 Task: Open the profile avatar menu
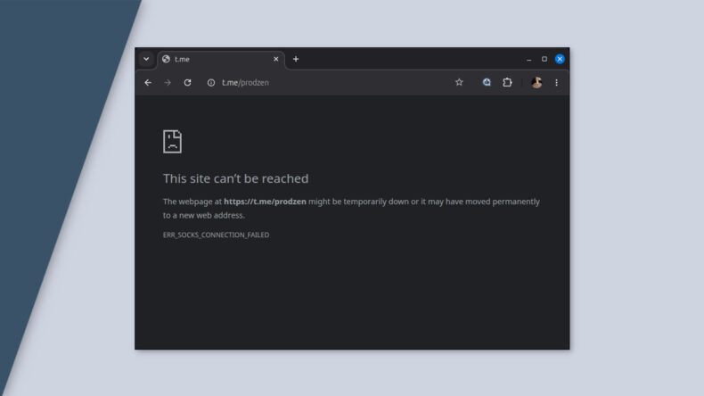[536, 82]
